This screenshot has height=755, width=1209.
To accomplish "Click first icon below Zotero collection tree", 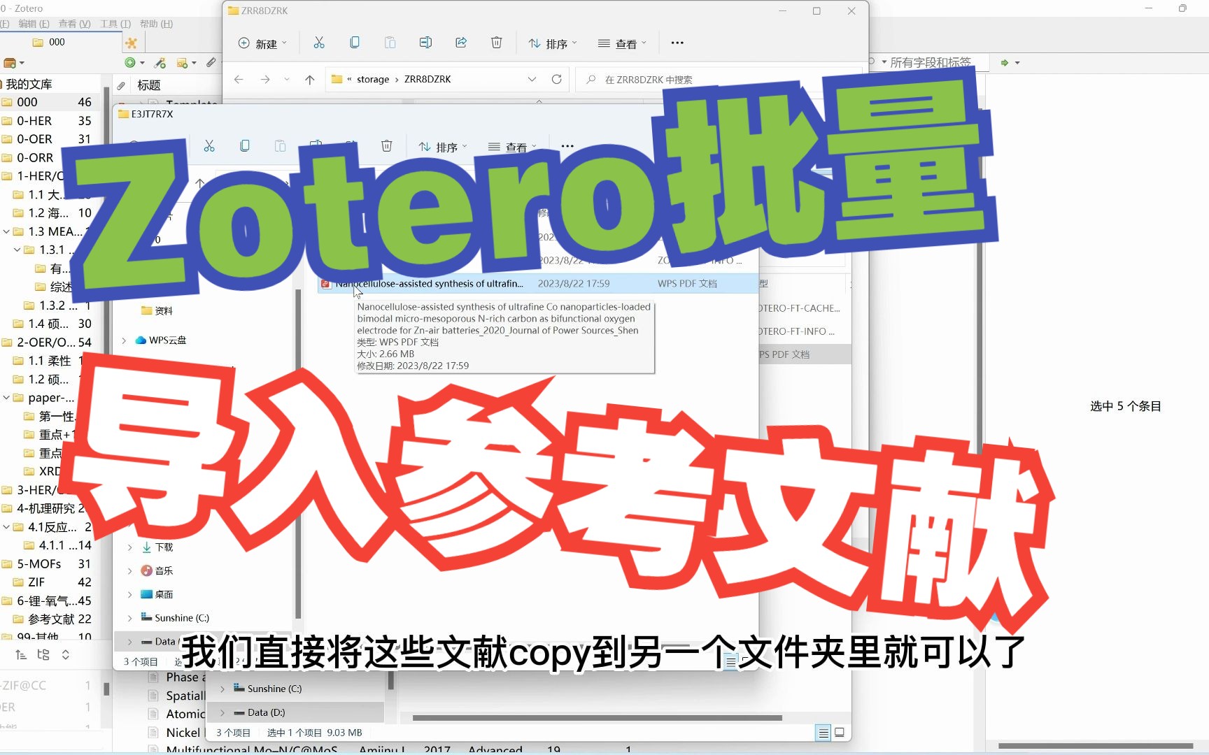I will 21,655.
